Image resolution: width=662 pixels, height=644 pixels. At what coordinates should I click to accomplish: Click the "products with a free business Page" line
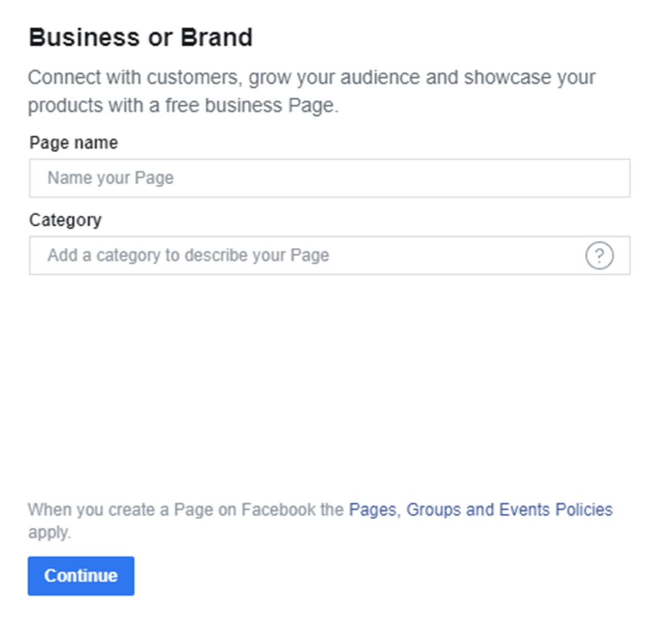(183, 105)
